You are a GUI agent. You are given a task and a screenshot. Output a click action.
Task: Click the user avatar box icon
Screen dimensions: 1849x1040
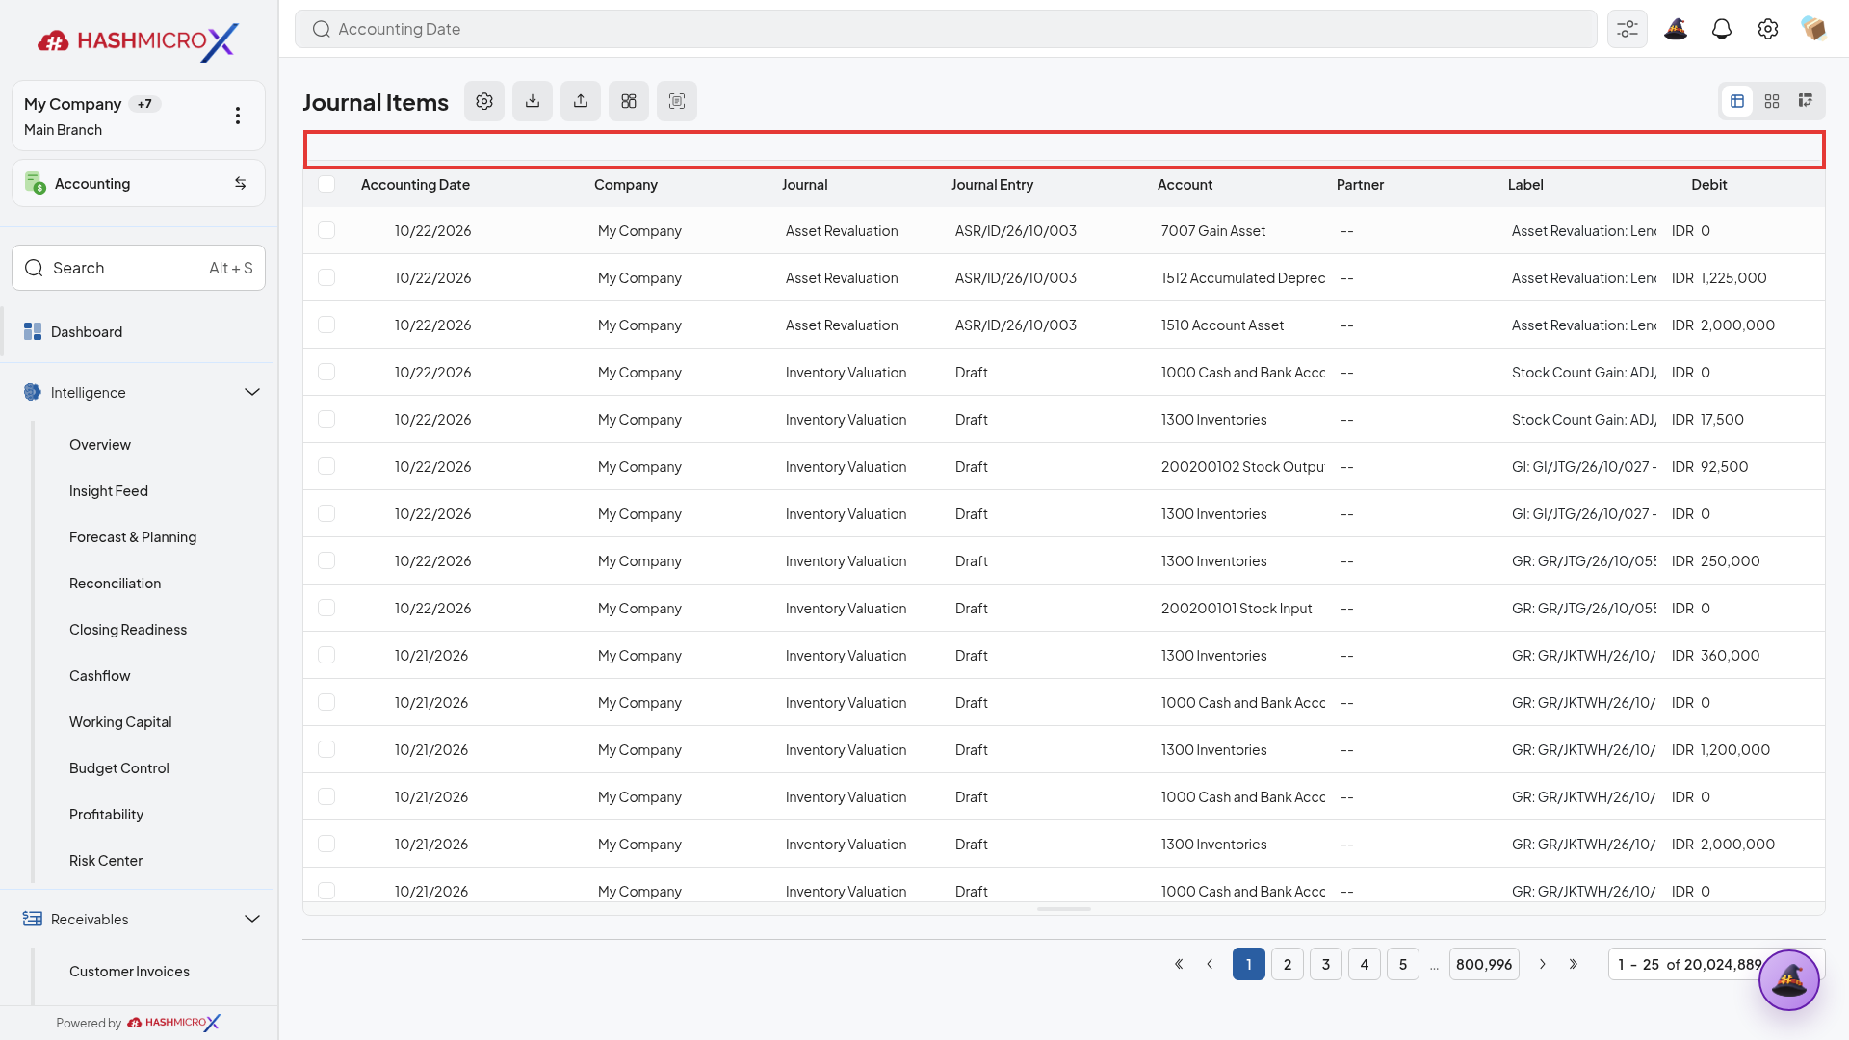click(1814, 29)
